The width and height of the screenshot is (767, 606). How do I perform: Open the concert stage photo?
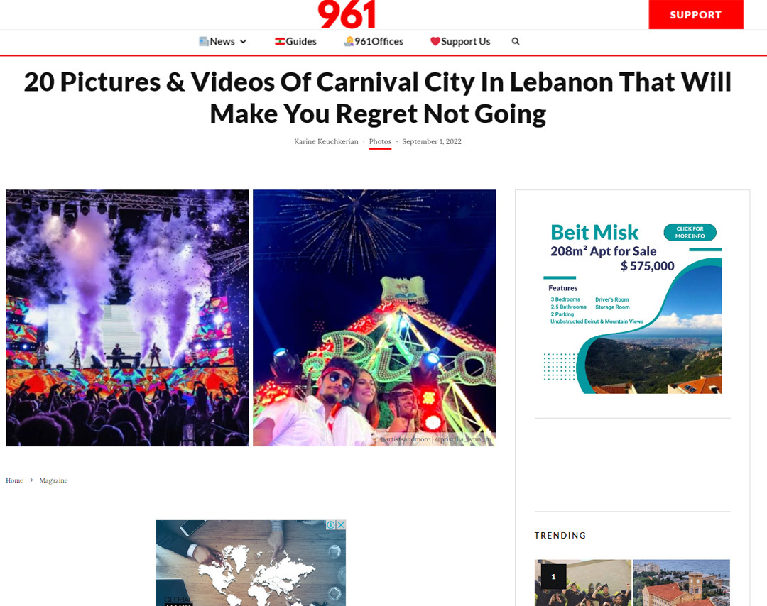click(x=128, y=318)
